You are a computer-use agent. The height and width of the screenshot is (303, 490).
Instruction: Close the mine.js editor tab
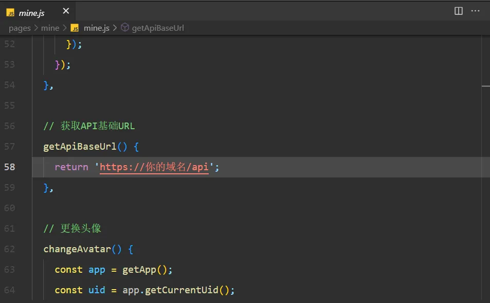tap(66, 11)
